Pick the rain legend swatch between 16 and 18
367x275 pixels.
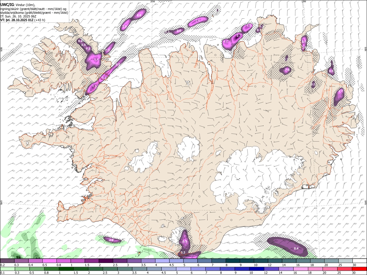click(301, 269)
